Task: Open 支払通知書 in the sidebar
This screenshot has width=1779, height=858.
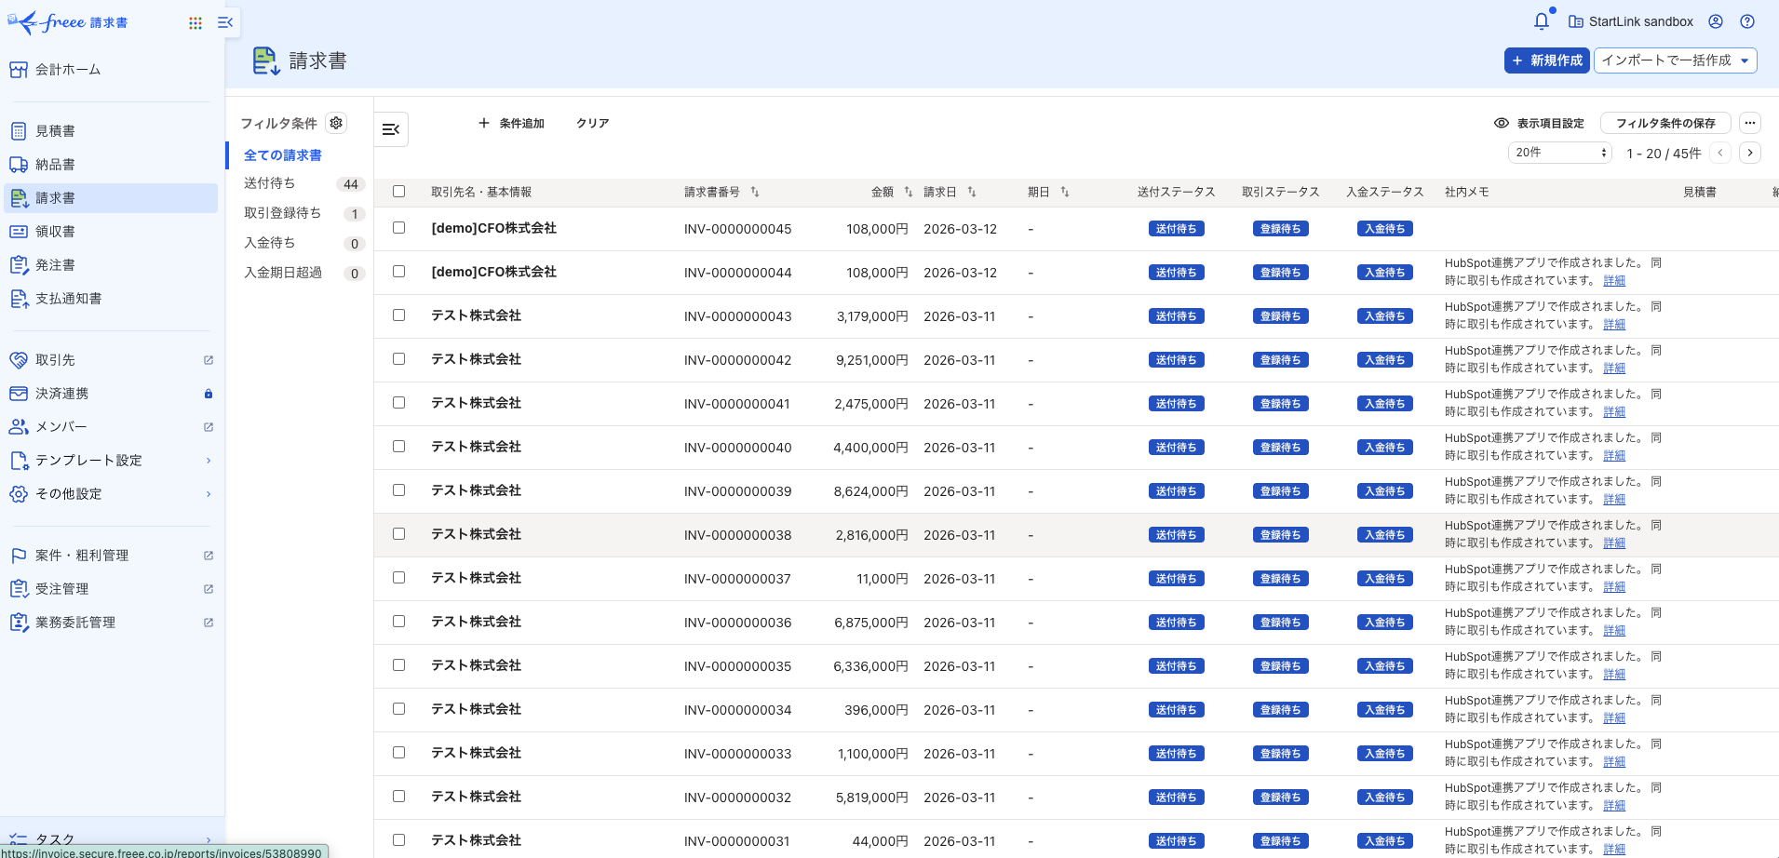Action: click(112, 299)
